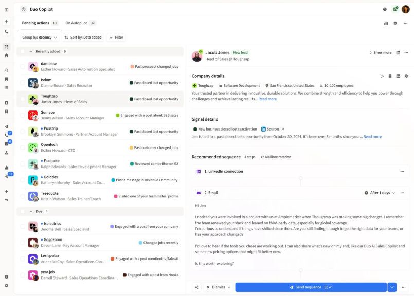
Task: Open the After 1 days delay dropdown
Action: [380, 193]
